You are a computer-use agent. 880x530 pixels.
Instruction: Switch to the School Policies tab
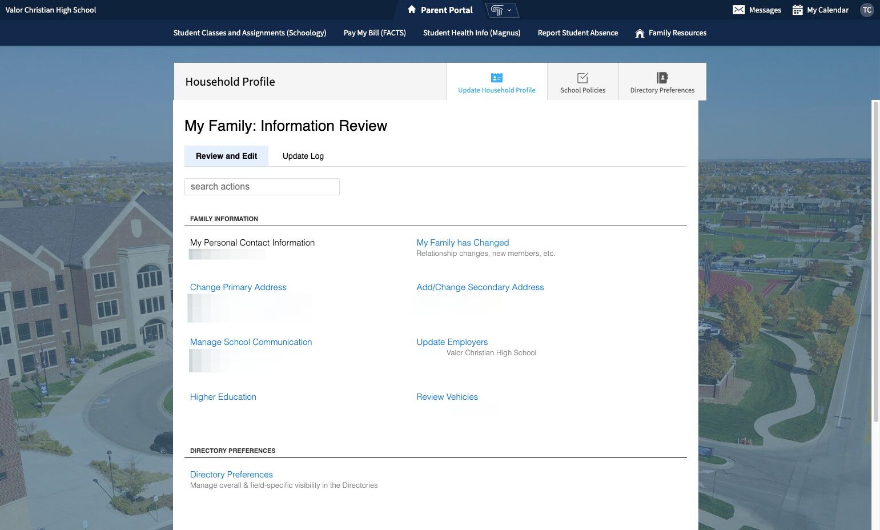pyautogui.click(x=583, y=82)
